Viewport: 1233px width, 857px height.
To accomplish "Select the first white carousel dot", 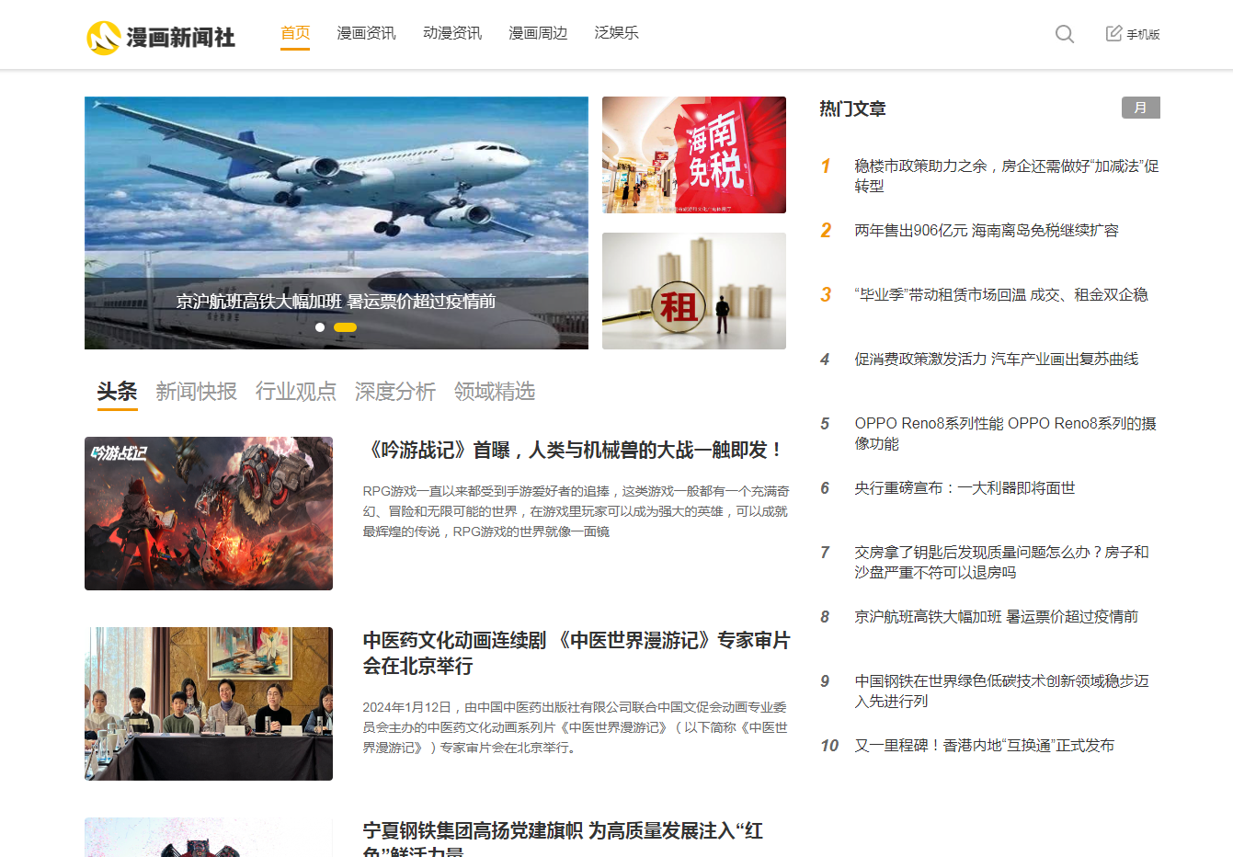I will pos(320,327).
